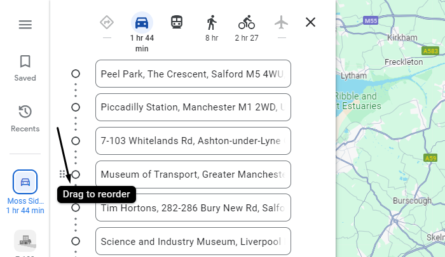Select the Walking travel mode icon
Screen dimensions: 445x257
[212, 22]
